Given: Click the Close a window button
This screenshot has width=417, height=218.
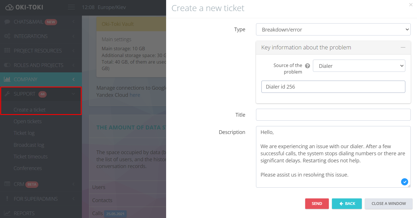Looking at the screenshot, I should pos(389,204).
